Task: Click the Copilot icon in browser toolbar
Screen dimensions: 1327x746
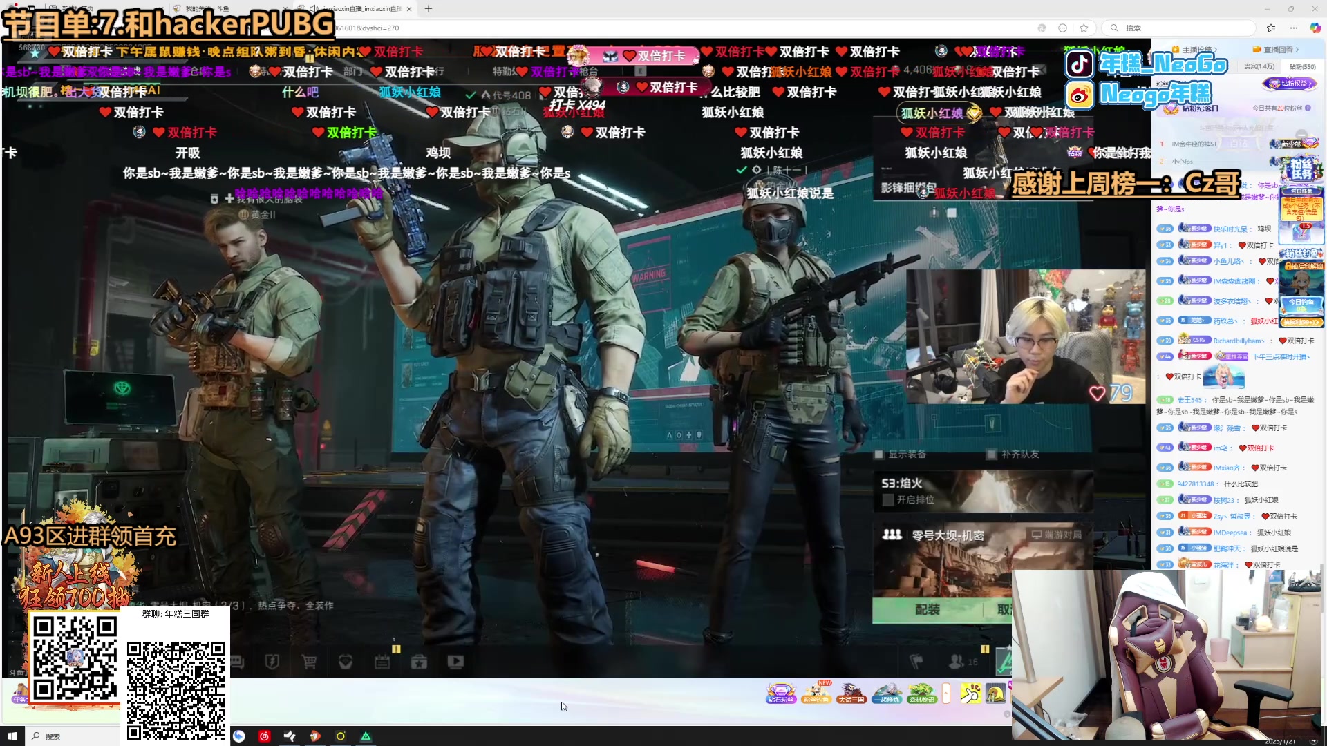Action: coord(1315,28)
